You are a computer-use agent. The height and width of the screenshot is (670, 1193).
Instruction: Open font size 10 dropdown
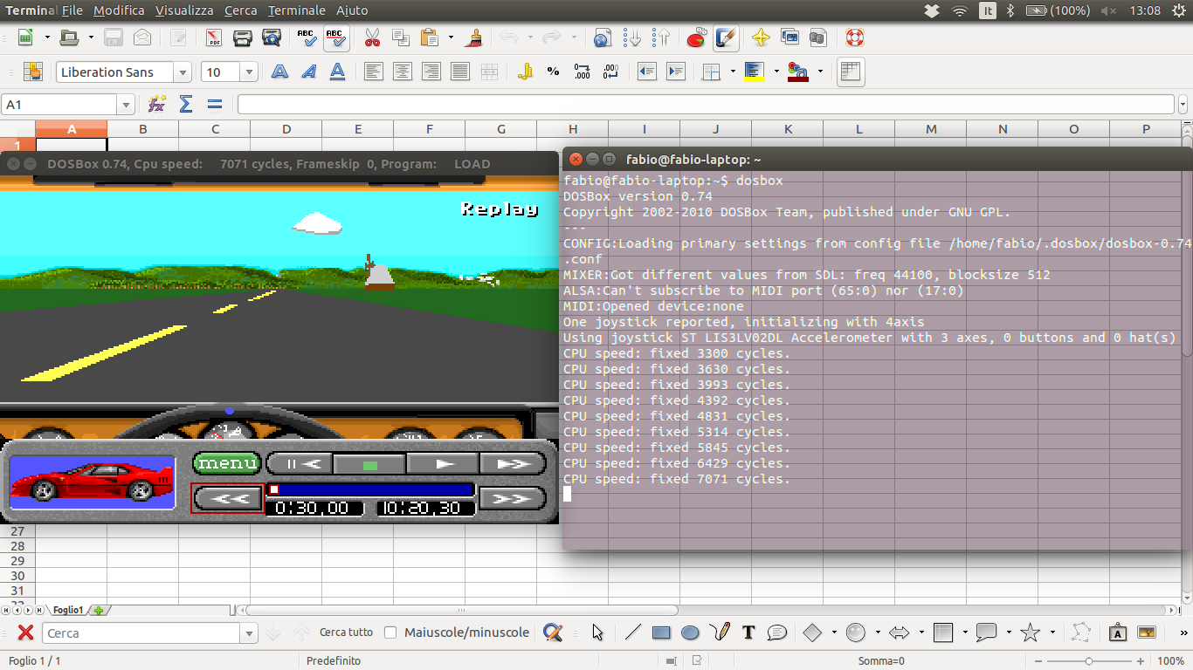pyautogui.click(x=249, y=72)
